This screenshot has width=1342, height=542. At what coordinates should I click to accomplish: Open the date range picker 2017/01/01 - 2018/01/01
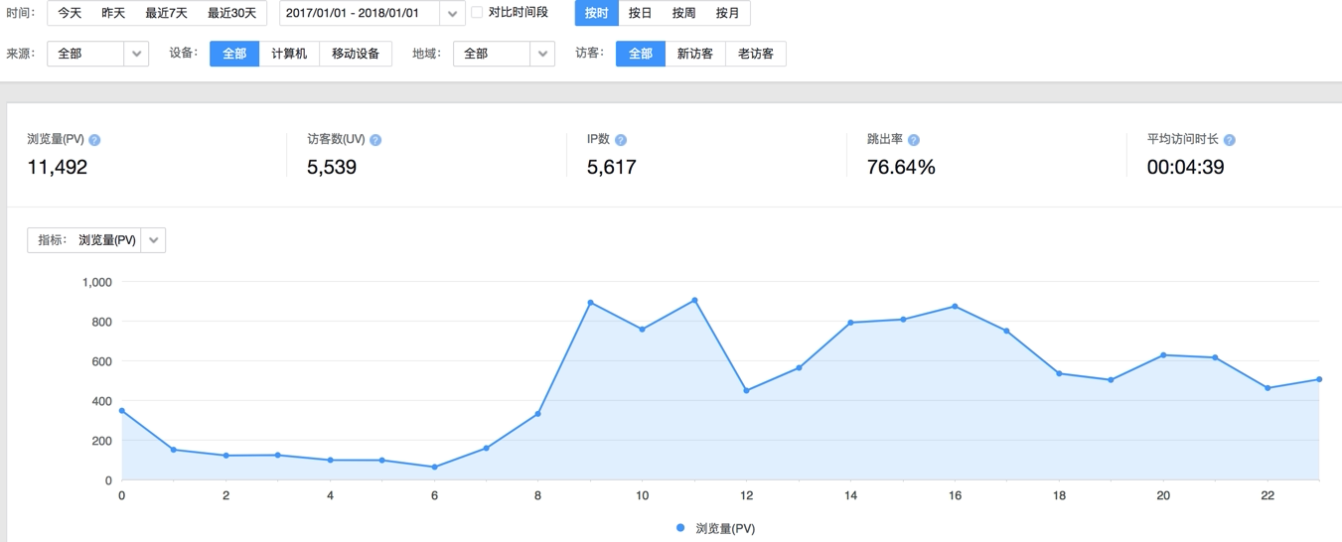pos(372,13)
